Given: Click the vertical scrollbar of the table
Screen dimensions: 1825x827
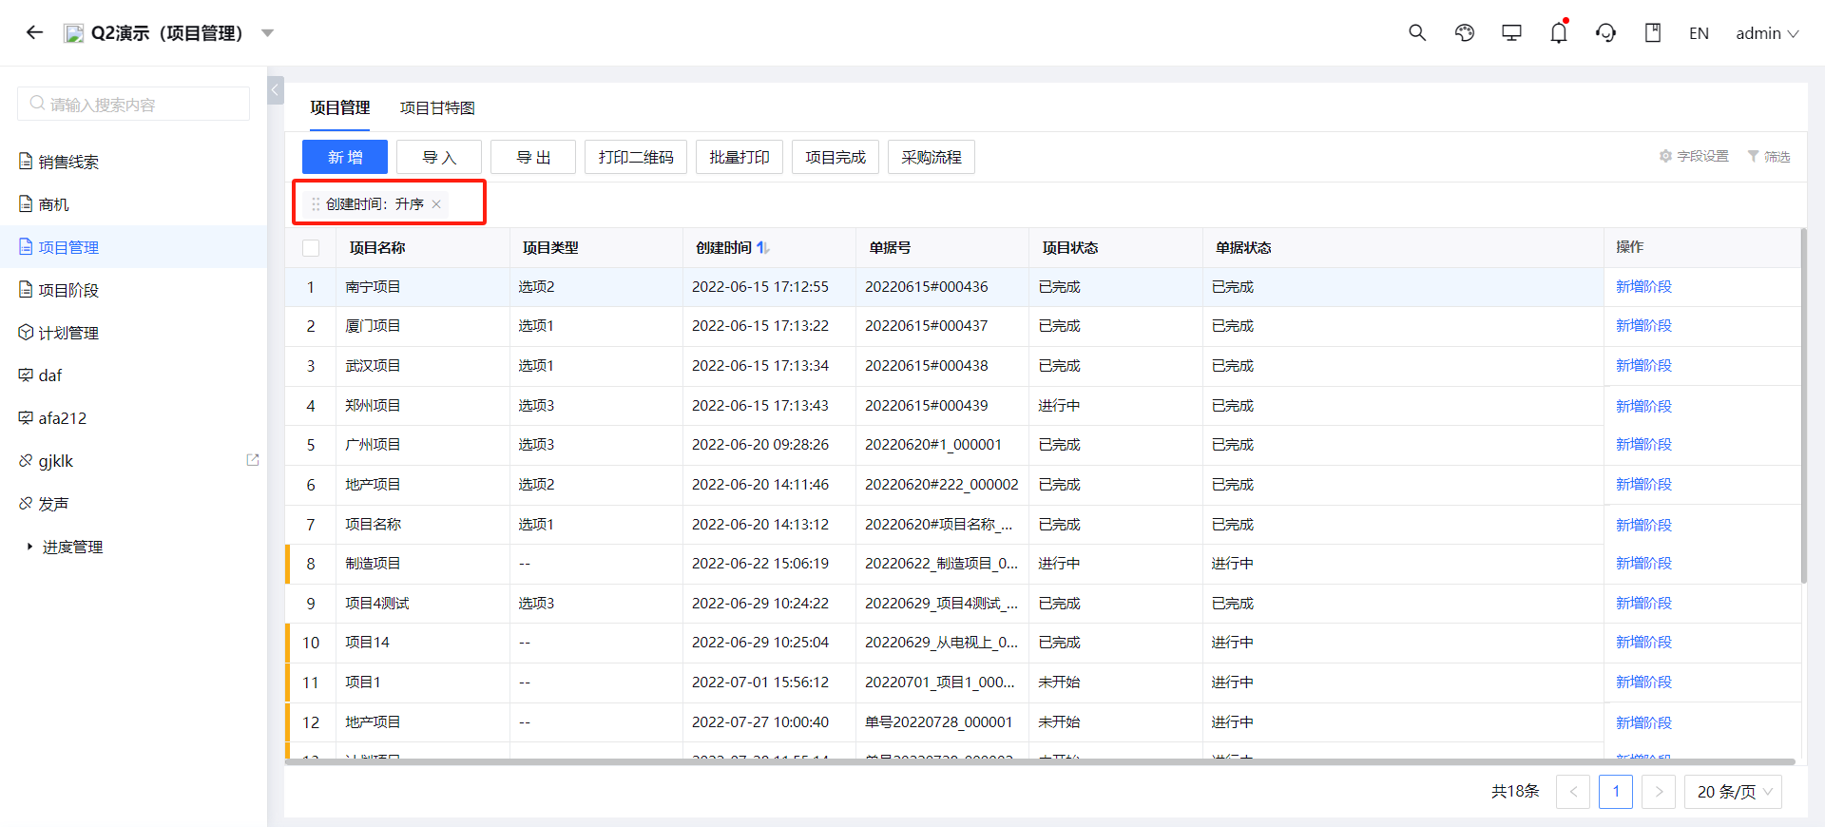Looking at the screenshot, I should coord(1803,405).
